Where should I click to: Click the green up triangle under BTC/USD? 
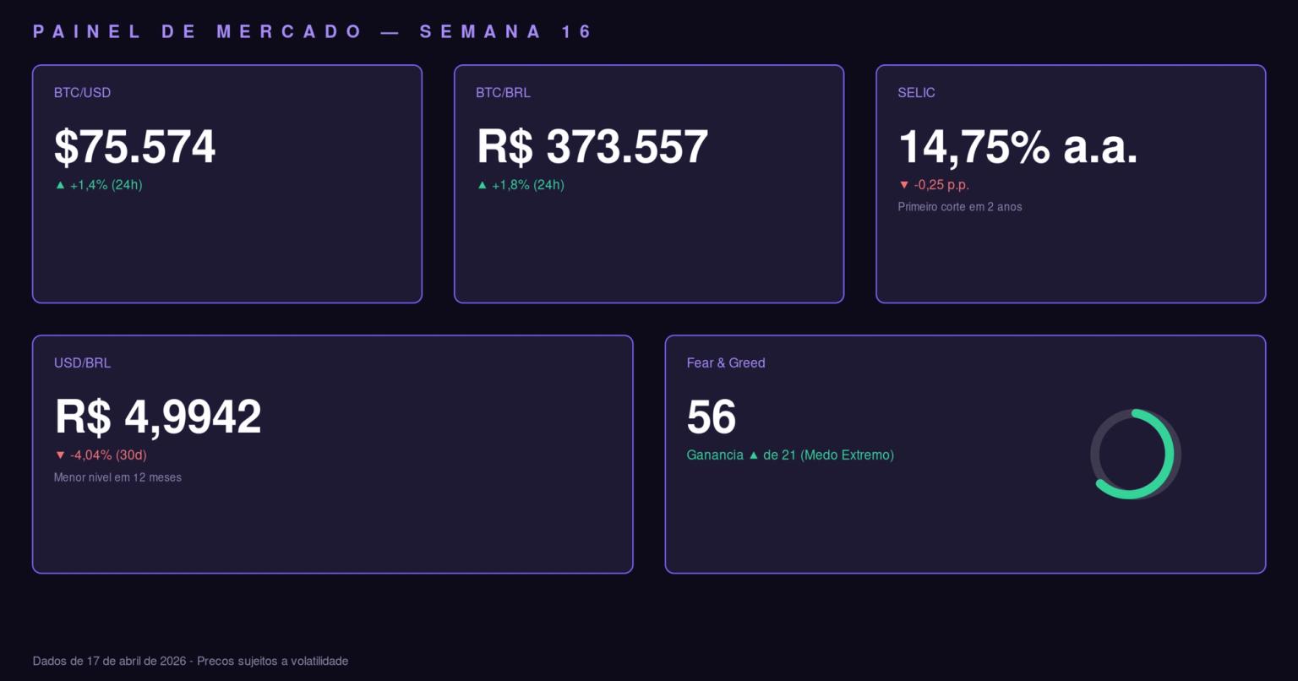pos(60,185)
